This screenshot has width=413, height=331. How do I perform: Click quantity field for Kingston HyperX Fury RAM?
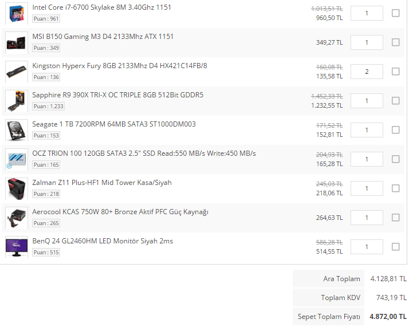pos(367,72)
